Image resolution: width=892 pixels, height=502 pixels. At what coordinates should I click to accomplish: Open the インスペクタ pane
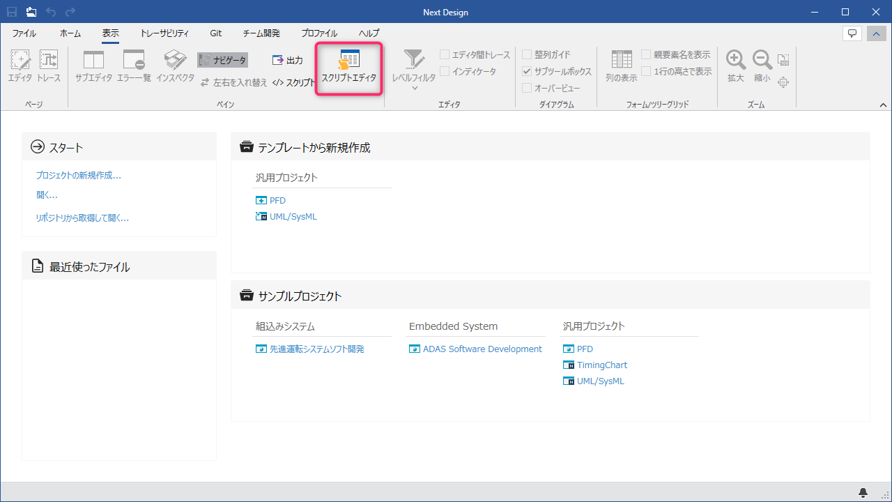click(x=175, y=68)
